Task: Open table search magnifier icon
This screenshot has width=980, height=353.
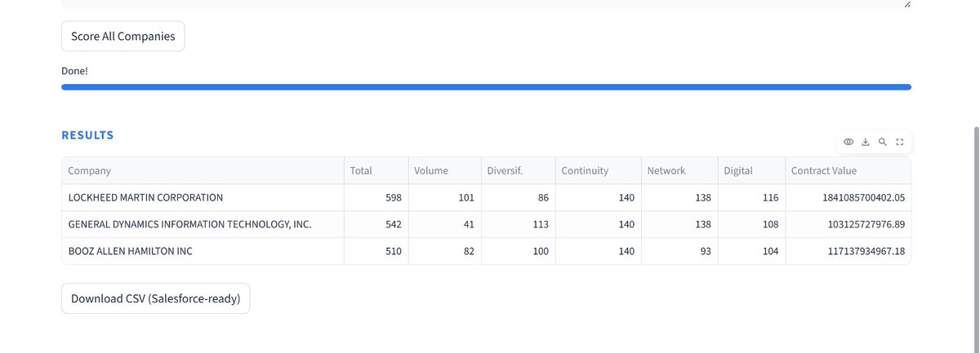Action: tap(883, 142)
